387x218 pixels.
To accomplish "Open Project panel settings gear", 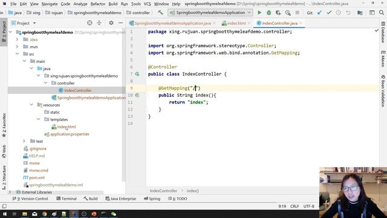I will (111, 23).
